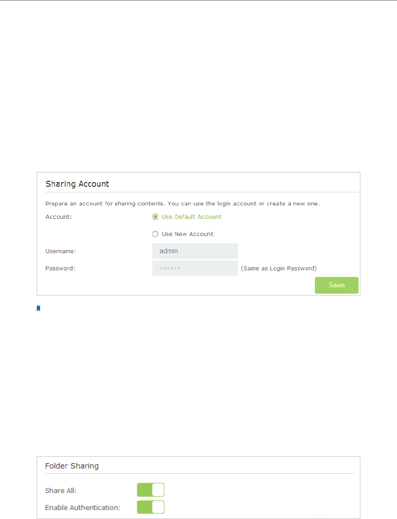The height and width of the screenshot is (519, 397).
Task: Click the Prepare an account description text
Action: click(x=182, y=204)
